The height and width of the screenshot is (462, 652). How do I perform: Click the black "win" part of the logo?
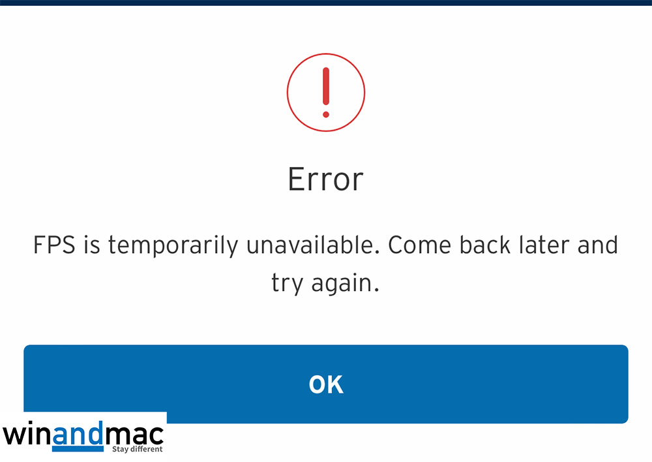pyautogui.click(x=27, y=435)
